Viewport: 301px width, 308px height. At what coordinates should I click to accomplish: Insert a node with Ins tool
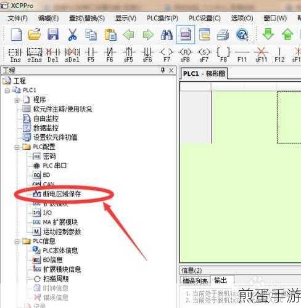coord(15,55)
